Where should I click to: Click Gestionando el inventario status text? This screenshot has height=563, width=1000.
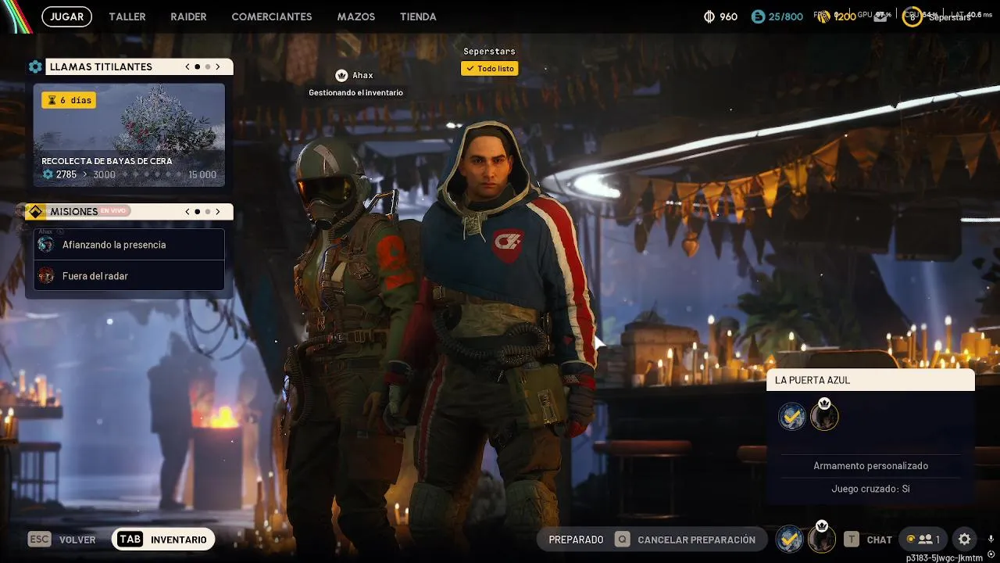tap(355, 92)
